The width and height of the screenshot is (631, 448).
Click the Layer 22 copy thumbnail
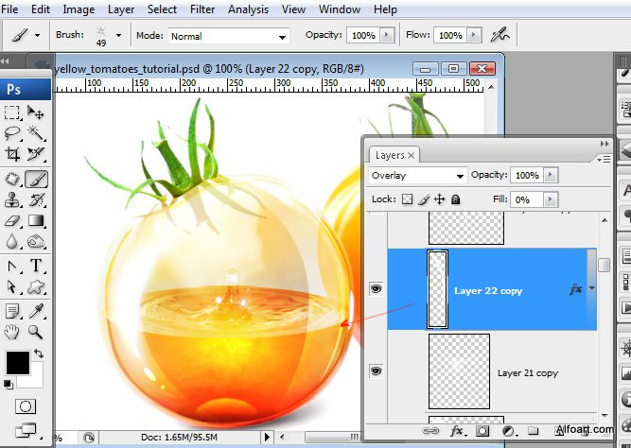[438, 289]
